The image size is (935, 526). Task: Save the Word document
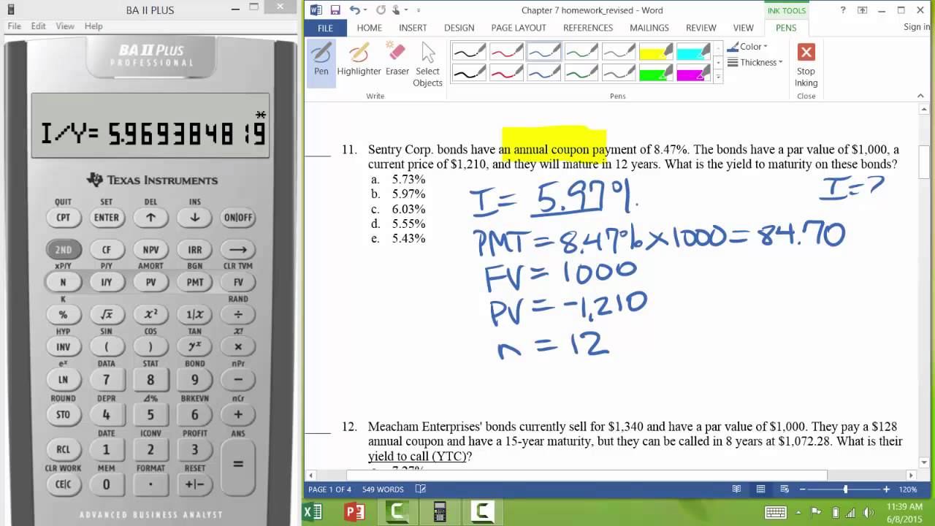pyautogui.click(x=335, y=10)
